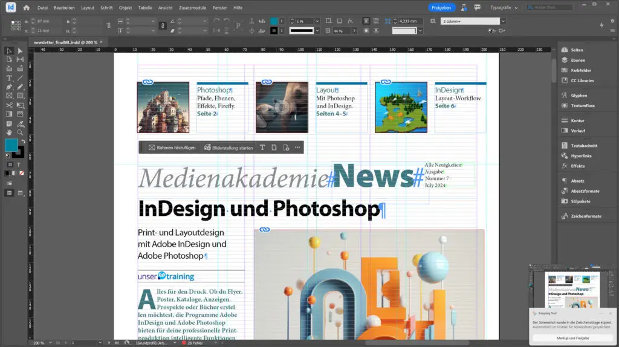Click Bilderstellung starten in the contextual bar

tap(228, 148)
